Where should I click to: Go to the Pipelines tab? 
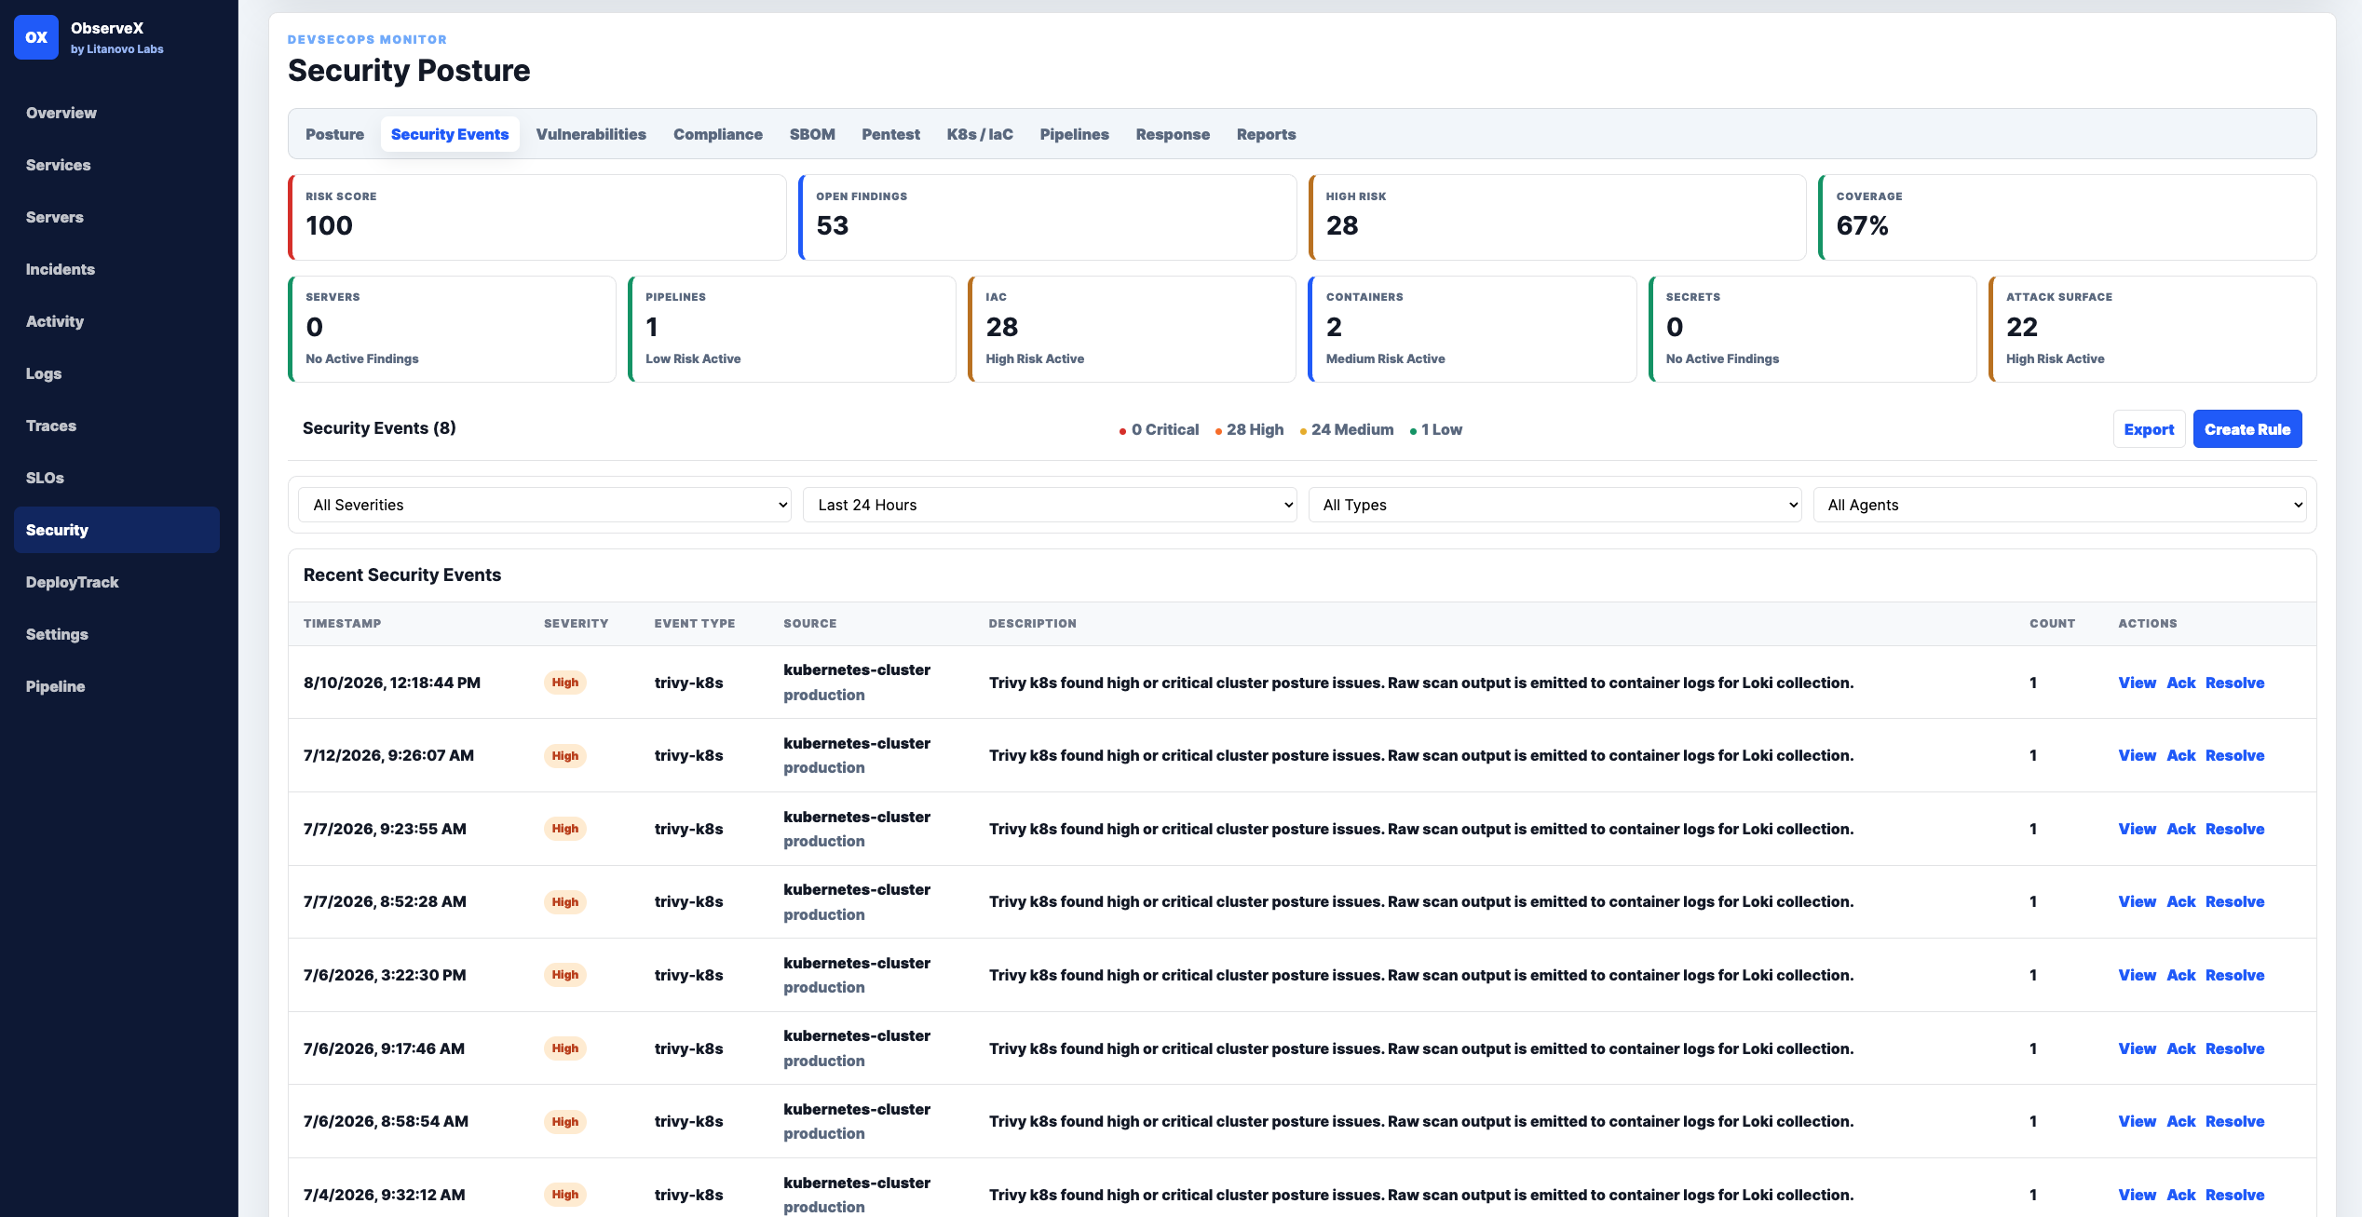(x=1074, y=134)
